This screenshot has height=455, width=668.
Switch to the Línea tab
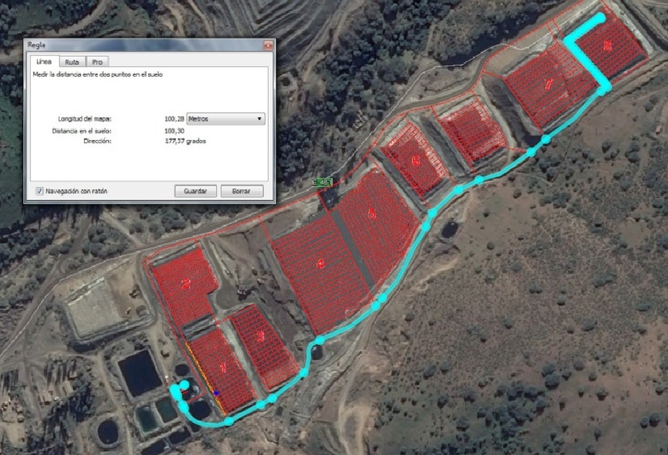click(44, 62)
